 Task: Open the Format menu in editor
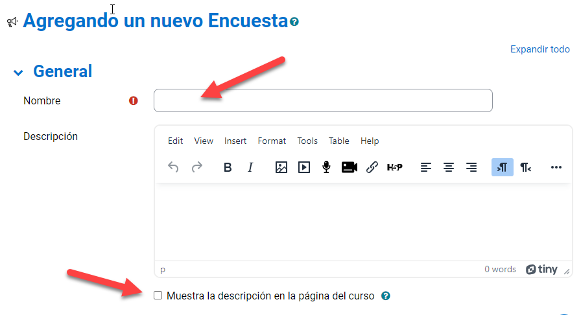[x=272, y=141]
